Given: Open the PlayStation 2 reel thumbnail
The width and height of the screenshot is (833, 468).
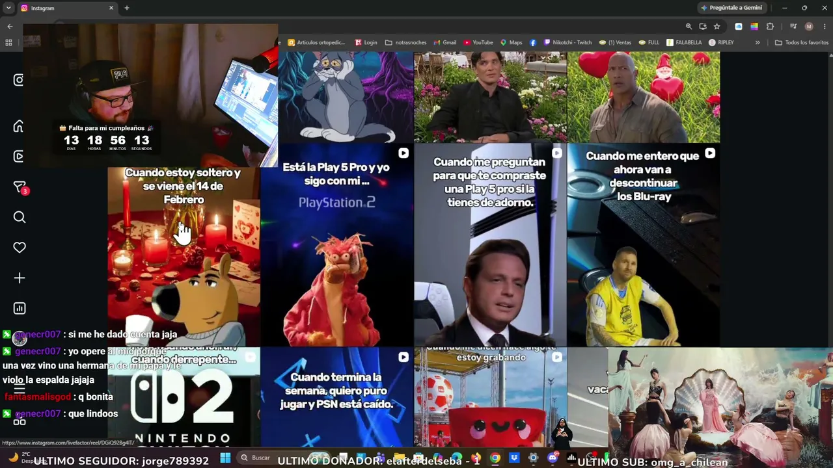Looking at the screenshot, I should point(336,245).
